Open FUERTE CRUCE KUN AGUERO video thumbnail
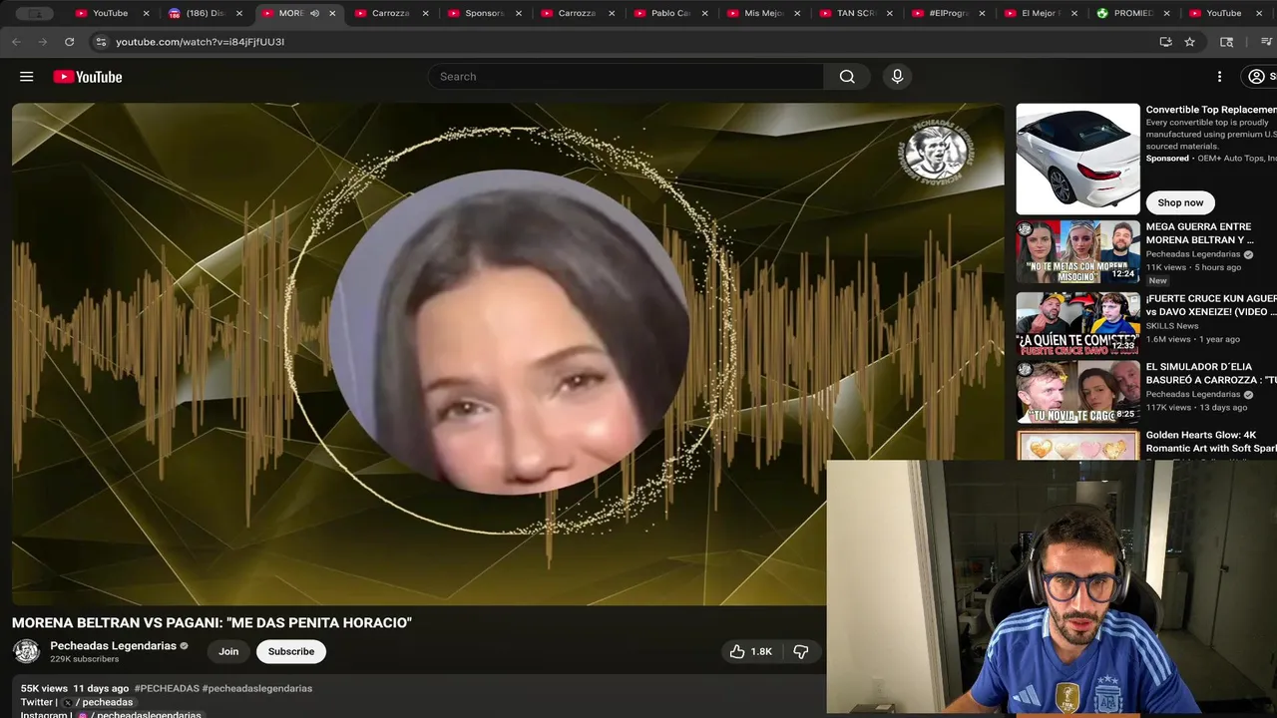1277x718 pixels. [x=1077, y=323]
